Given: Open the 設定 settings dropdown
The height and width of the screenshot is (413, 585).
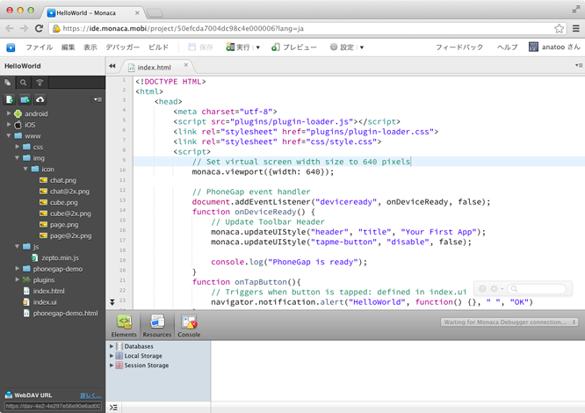Looking at the screenshot, I should (346, 47).
